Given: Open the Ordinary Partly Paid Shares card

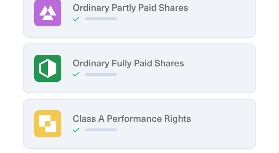Looking at the screenshot, I should (x=139, y=19).
